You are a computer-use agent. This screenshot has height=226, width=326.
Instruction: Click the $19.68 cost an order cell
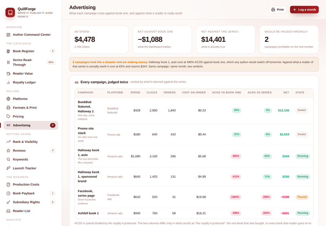tap(201, 197)
